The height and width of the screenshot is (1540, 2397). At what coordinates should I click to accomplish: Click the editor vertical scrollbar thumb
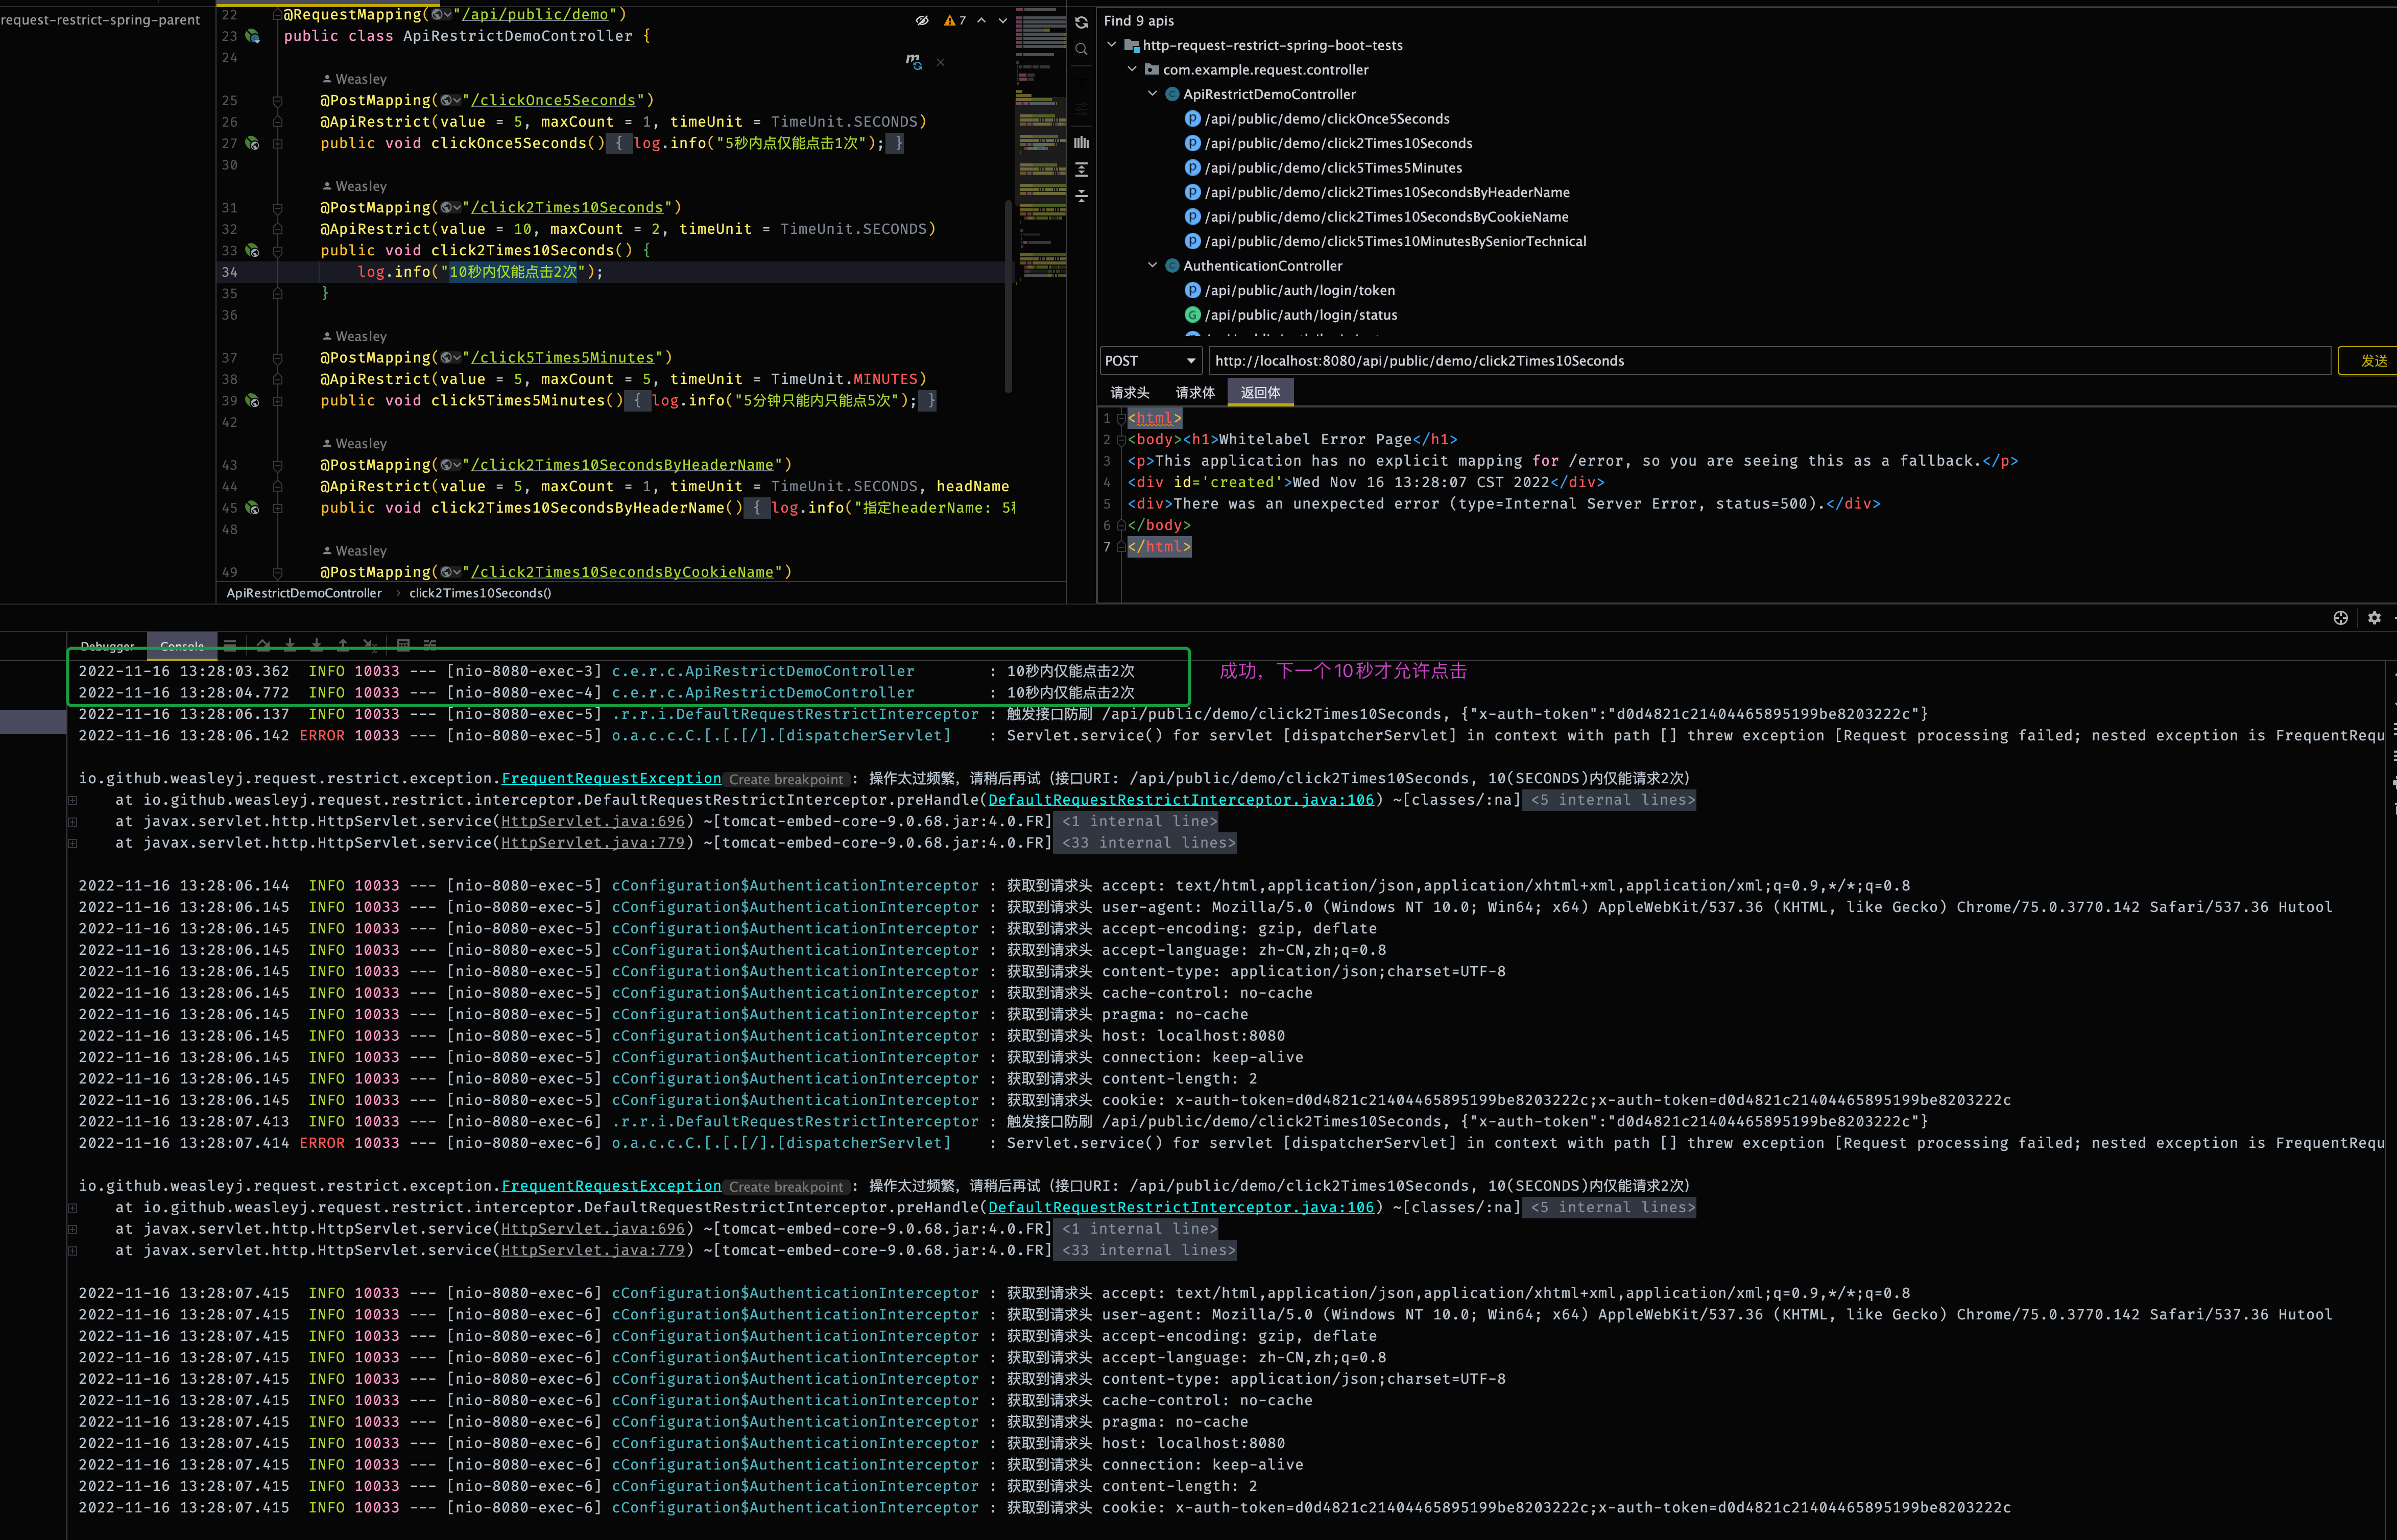[x=1008, y=296]
